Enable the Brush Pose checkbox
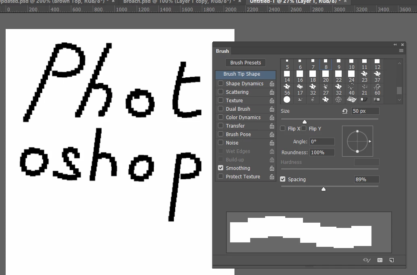 (x=220, y=134)
